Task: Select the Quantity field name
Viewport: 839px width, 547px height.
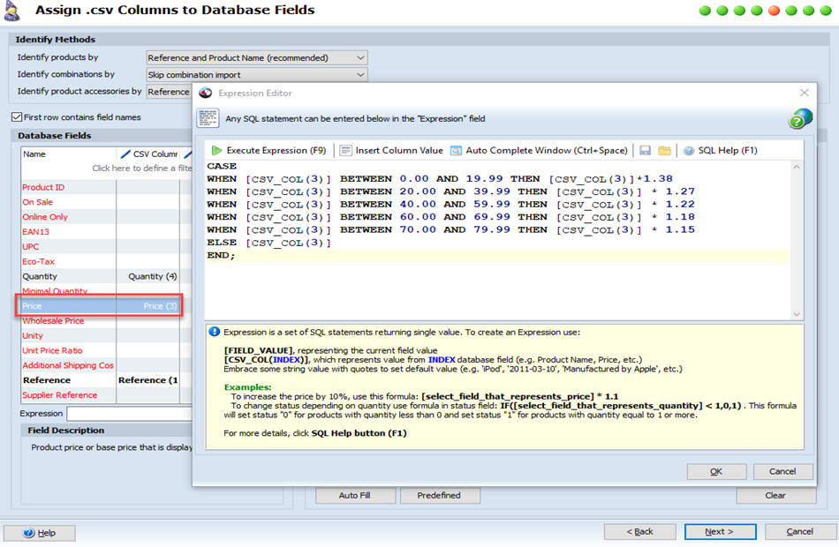Action: click(40, 276)
